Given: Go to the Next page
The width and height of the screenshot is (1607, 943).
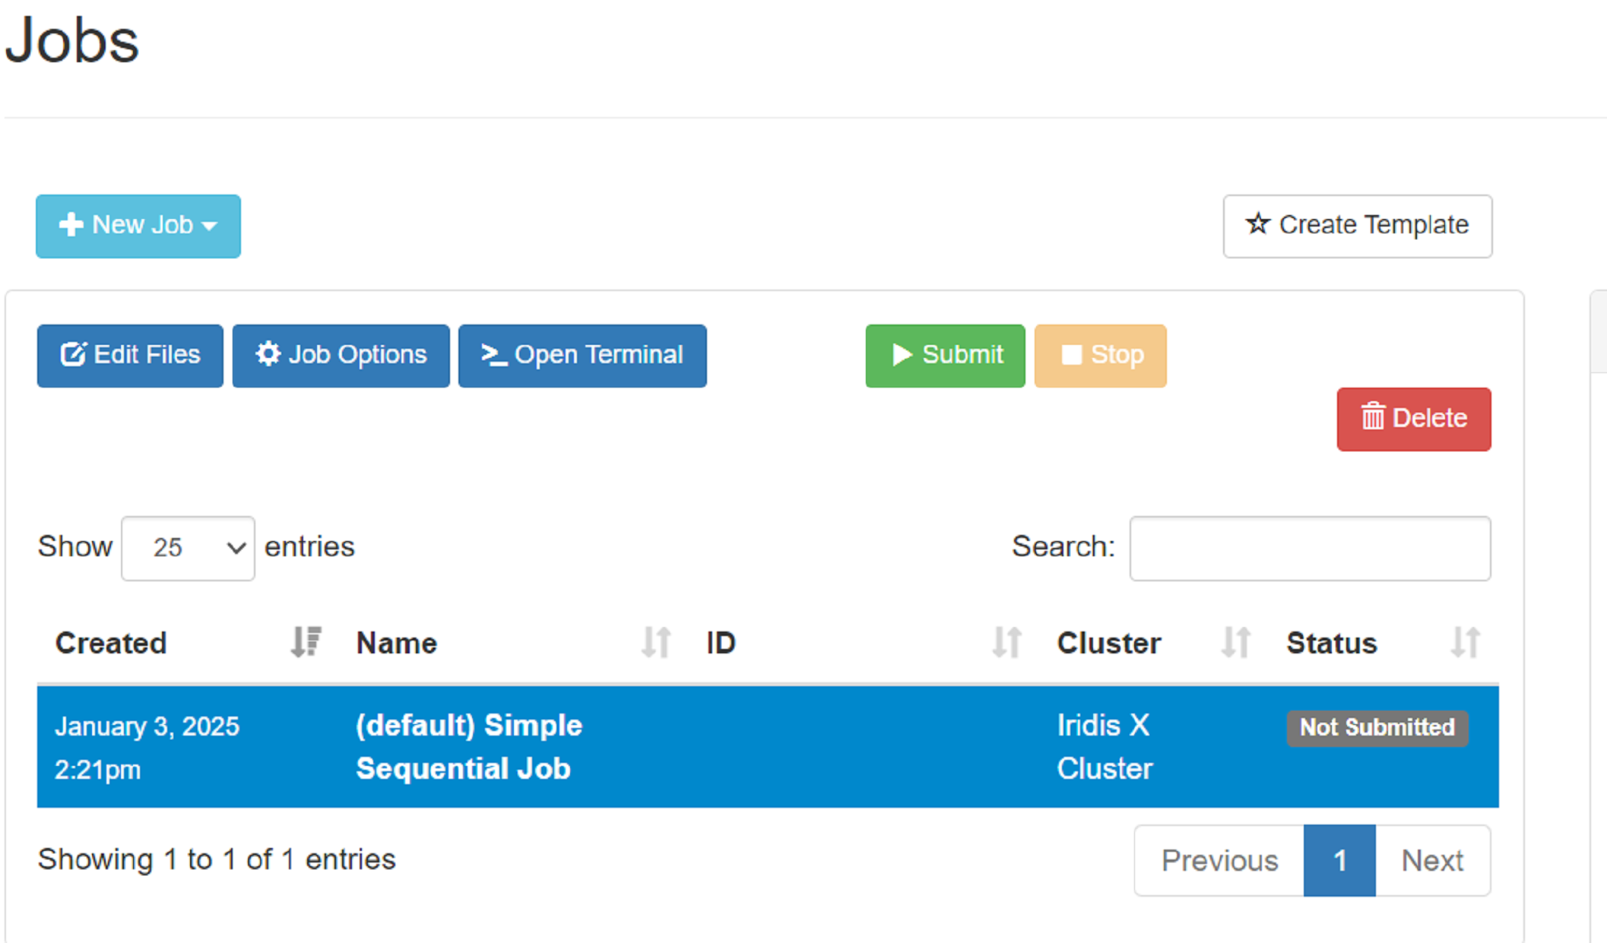Looking at the screenshot, I should (x=1431, y=860).
